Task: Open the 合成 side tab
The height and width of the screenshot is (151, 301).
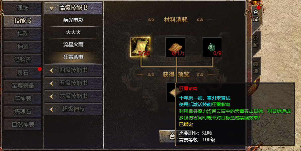Action: [256, 16]
